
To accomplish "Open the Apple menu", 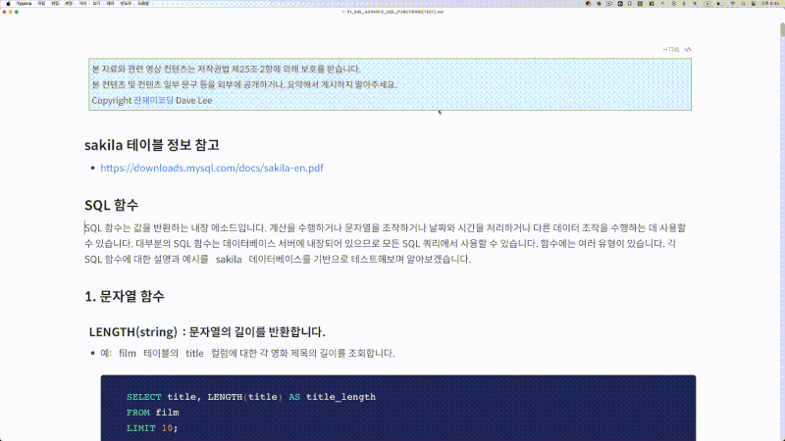I will tap(8, 4).
